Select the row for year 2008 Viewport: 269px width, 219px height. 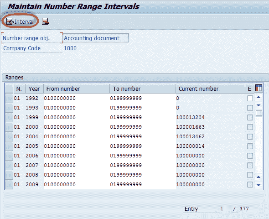(9, 175)
